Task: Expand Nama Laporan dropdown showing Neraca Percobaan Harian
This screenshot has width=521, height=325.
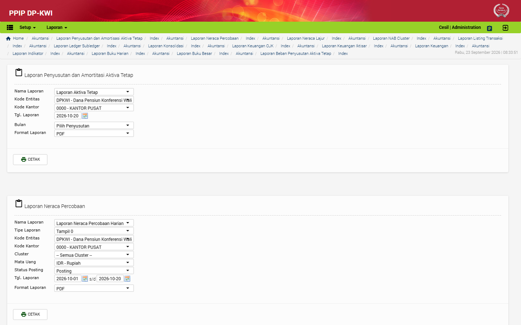Action: tap(94, 223)
